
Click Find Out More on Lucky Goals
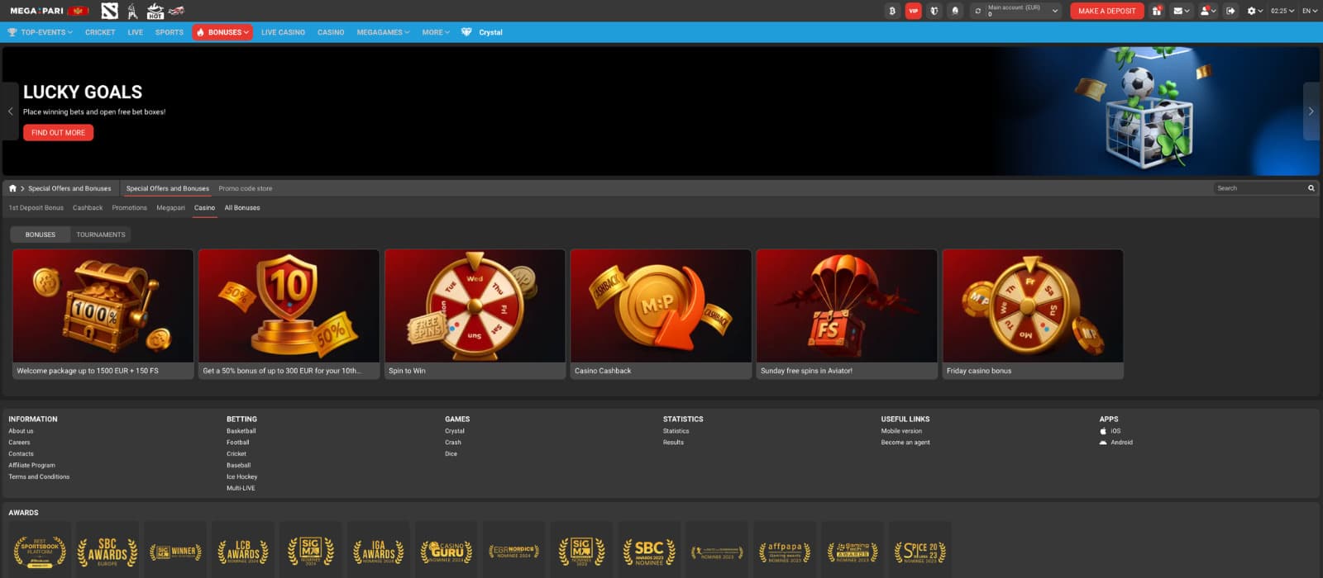click(x=58, y=132)
